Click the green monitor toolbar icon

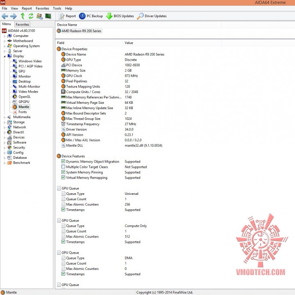tap(48, 16)
